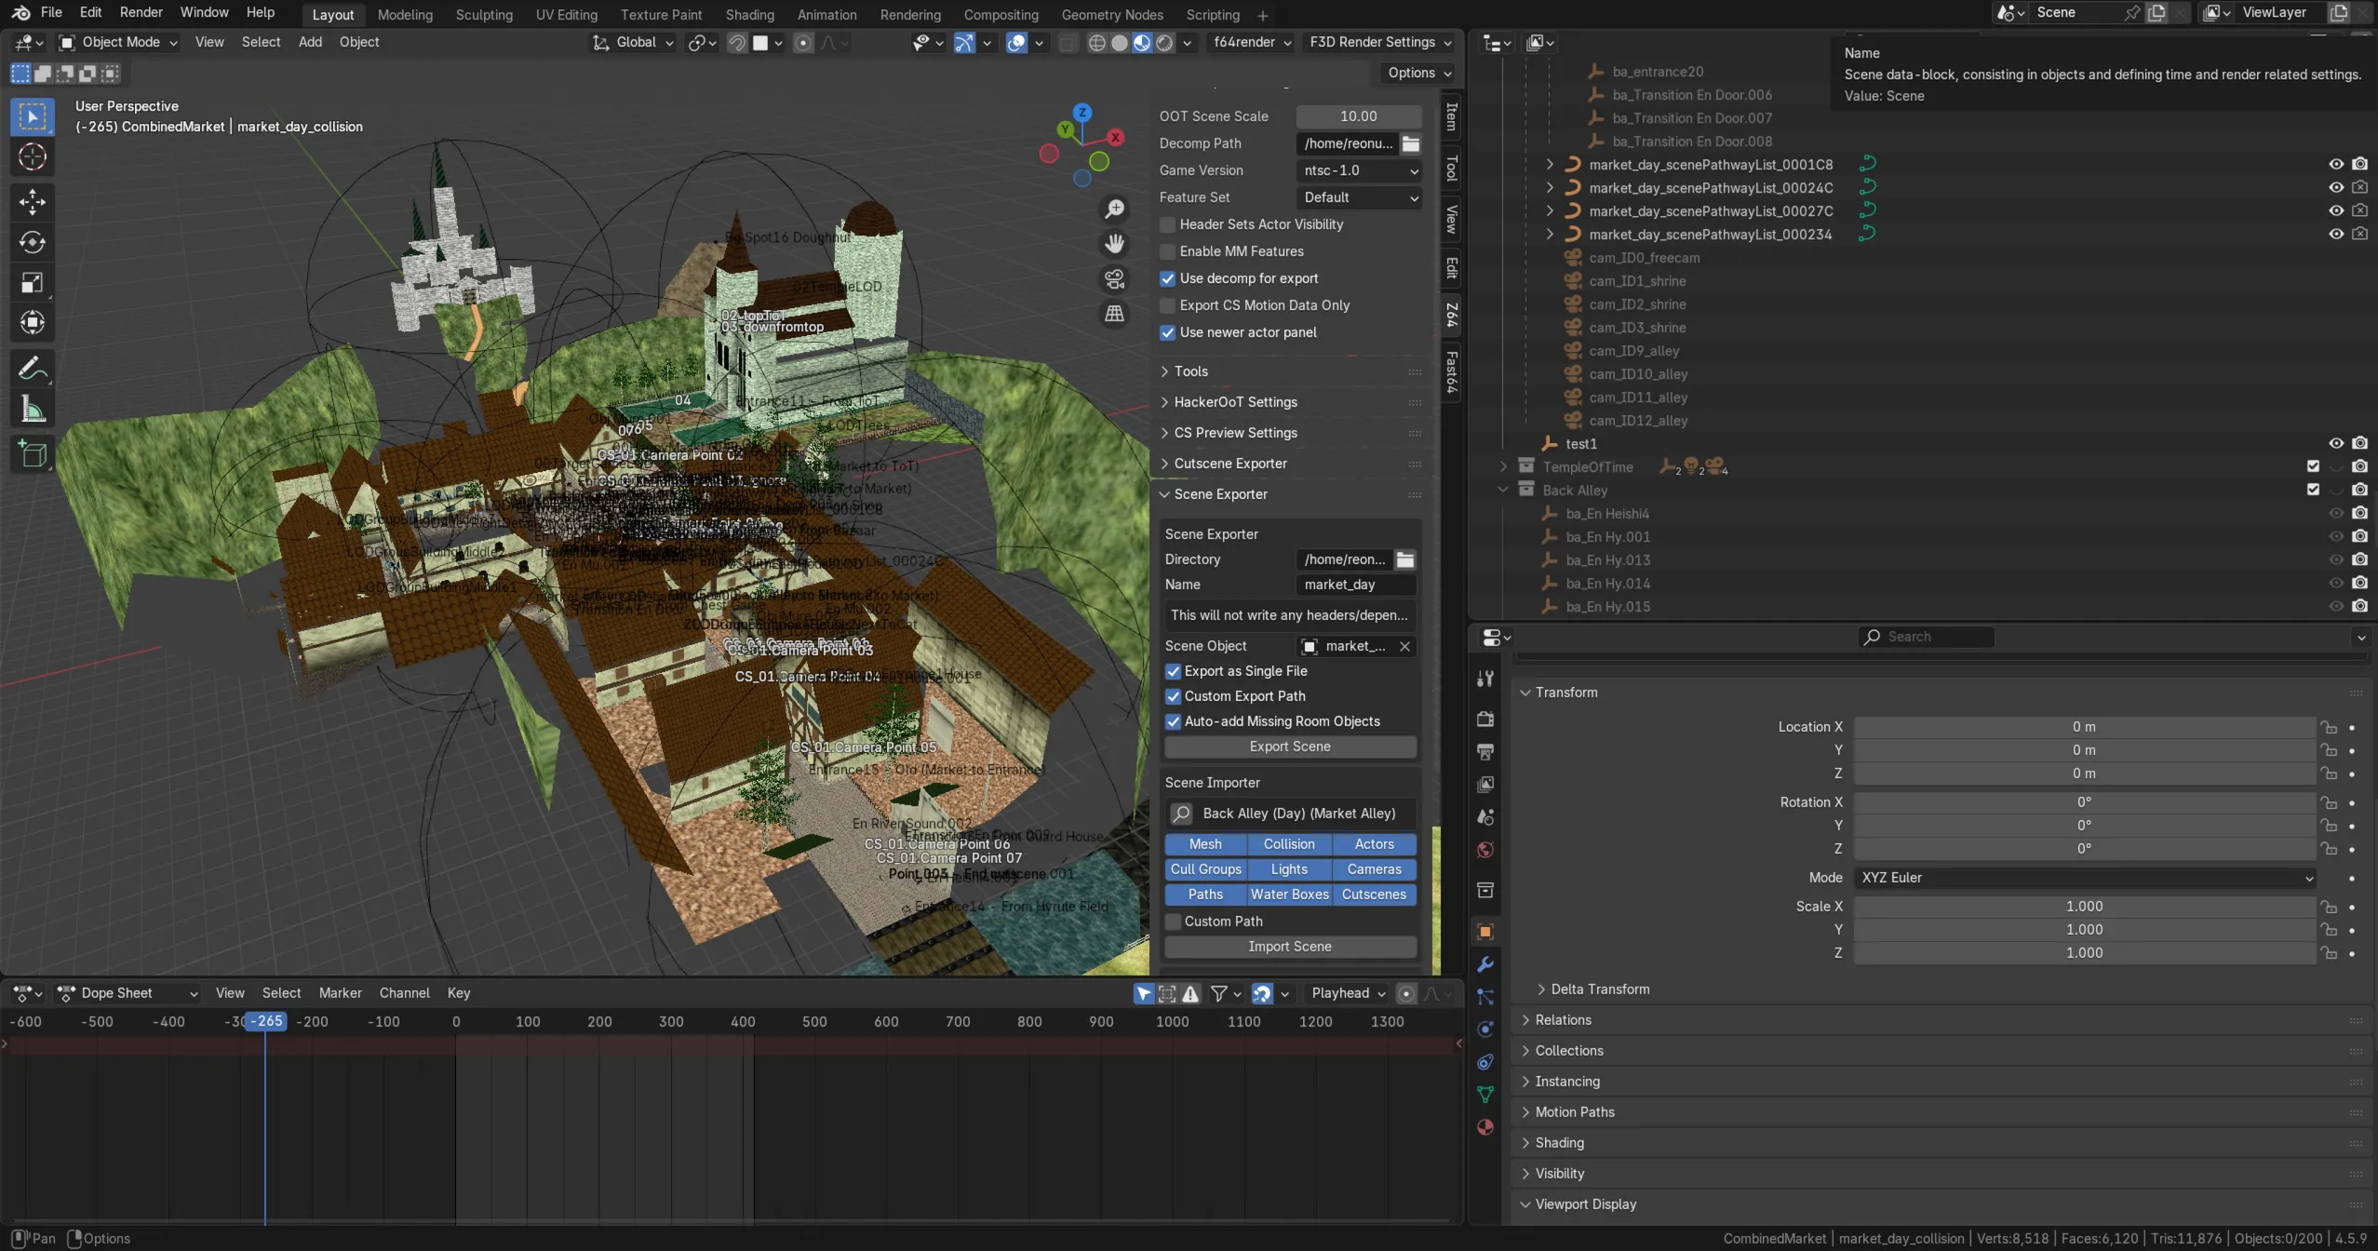
Task: Select the Rotate tool
Action: 33,242
